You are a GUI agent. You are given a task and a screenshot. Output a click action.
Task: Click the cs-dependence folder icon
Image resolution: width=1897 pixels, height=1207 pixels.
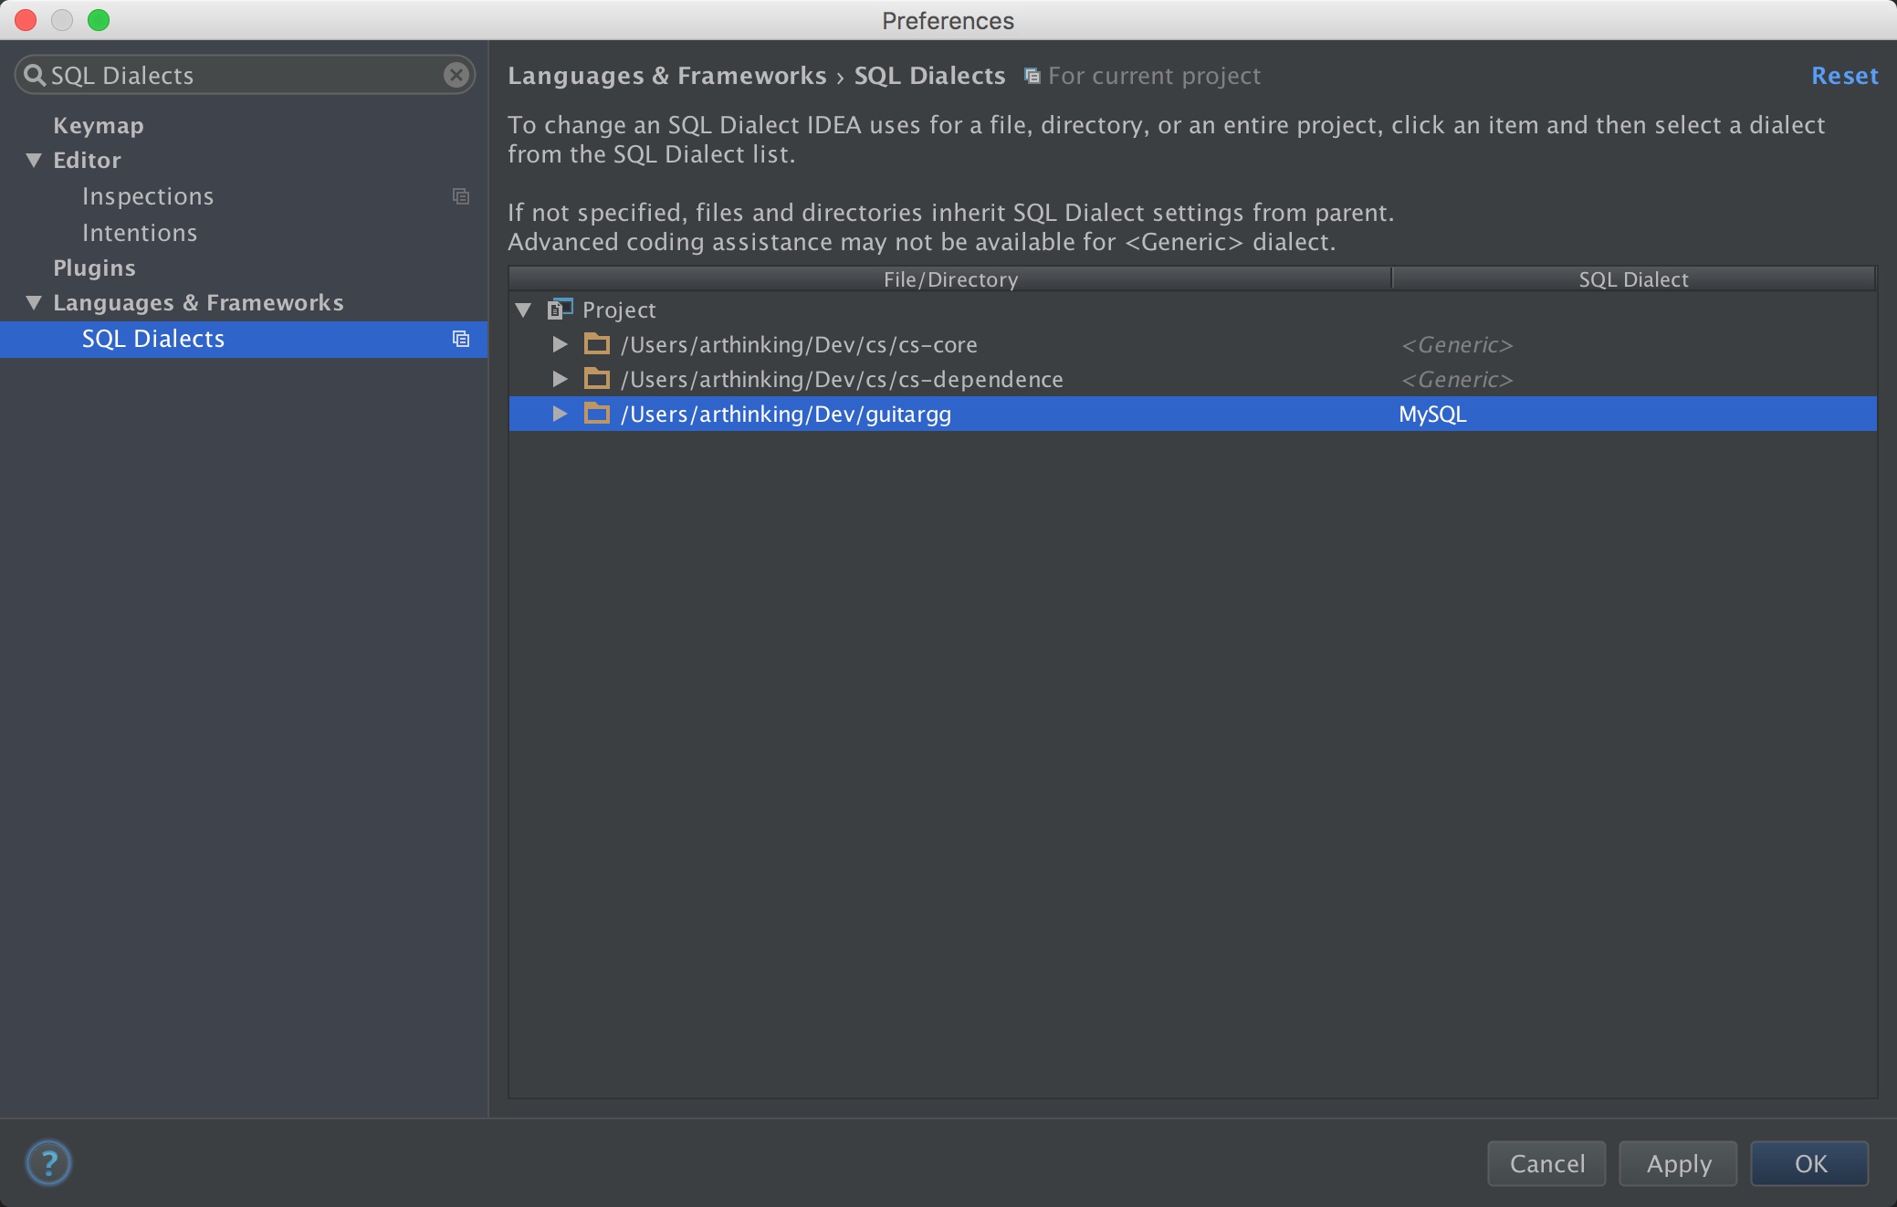coord(597,379)
